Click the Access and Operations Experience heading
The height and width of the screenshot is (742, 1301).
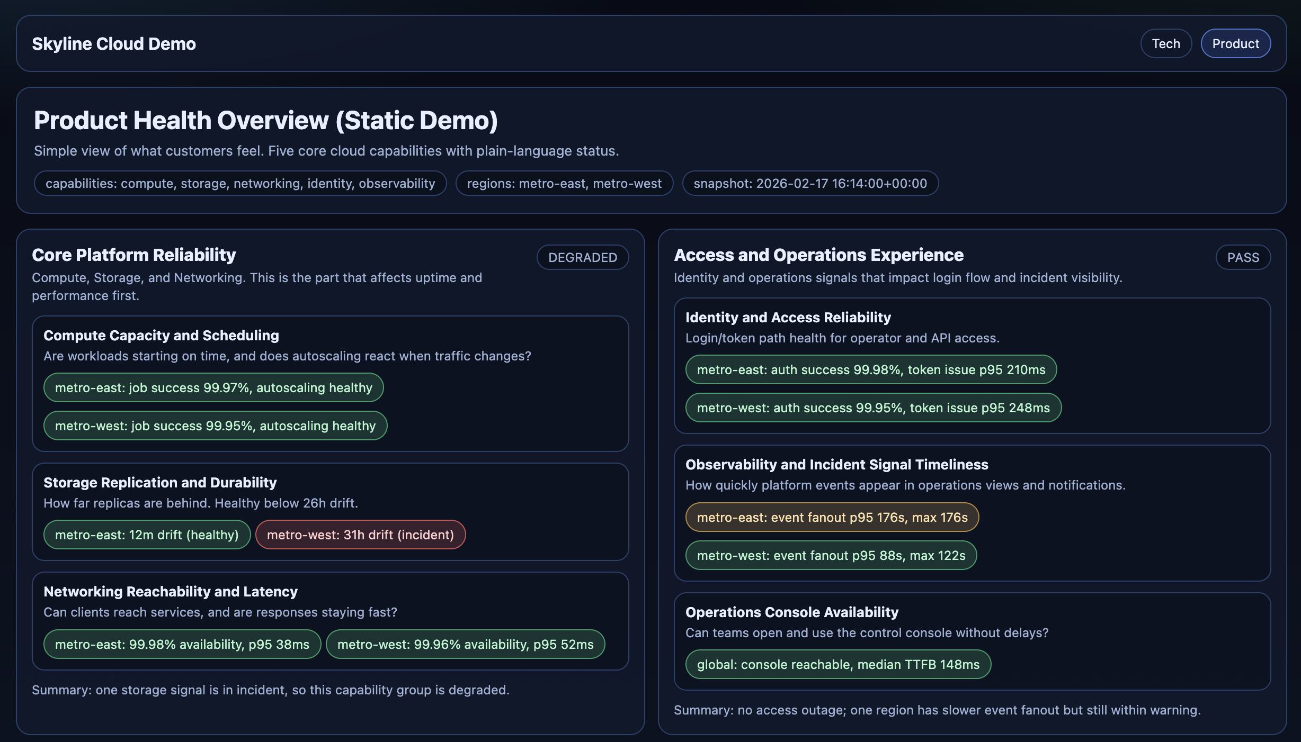click(818, 255)
